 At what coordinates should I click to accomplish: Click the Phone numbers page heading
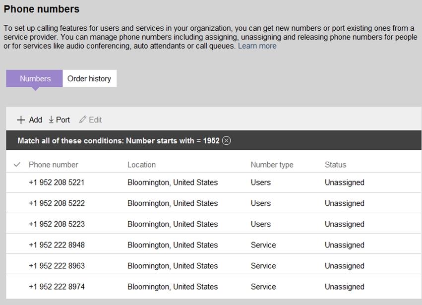(42, 9)
